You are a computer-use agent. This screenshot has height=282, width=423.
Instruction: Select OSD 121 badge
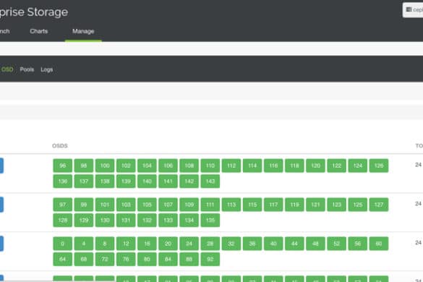pos(315,205)
